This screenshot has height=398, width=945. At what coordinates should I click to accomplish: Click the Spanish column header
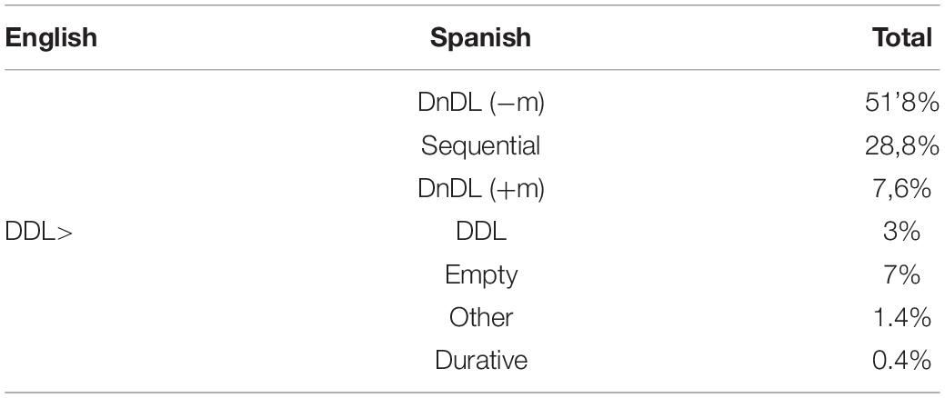(x=480, y=38)
